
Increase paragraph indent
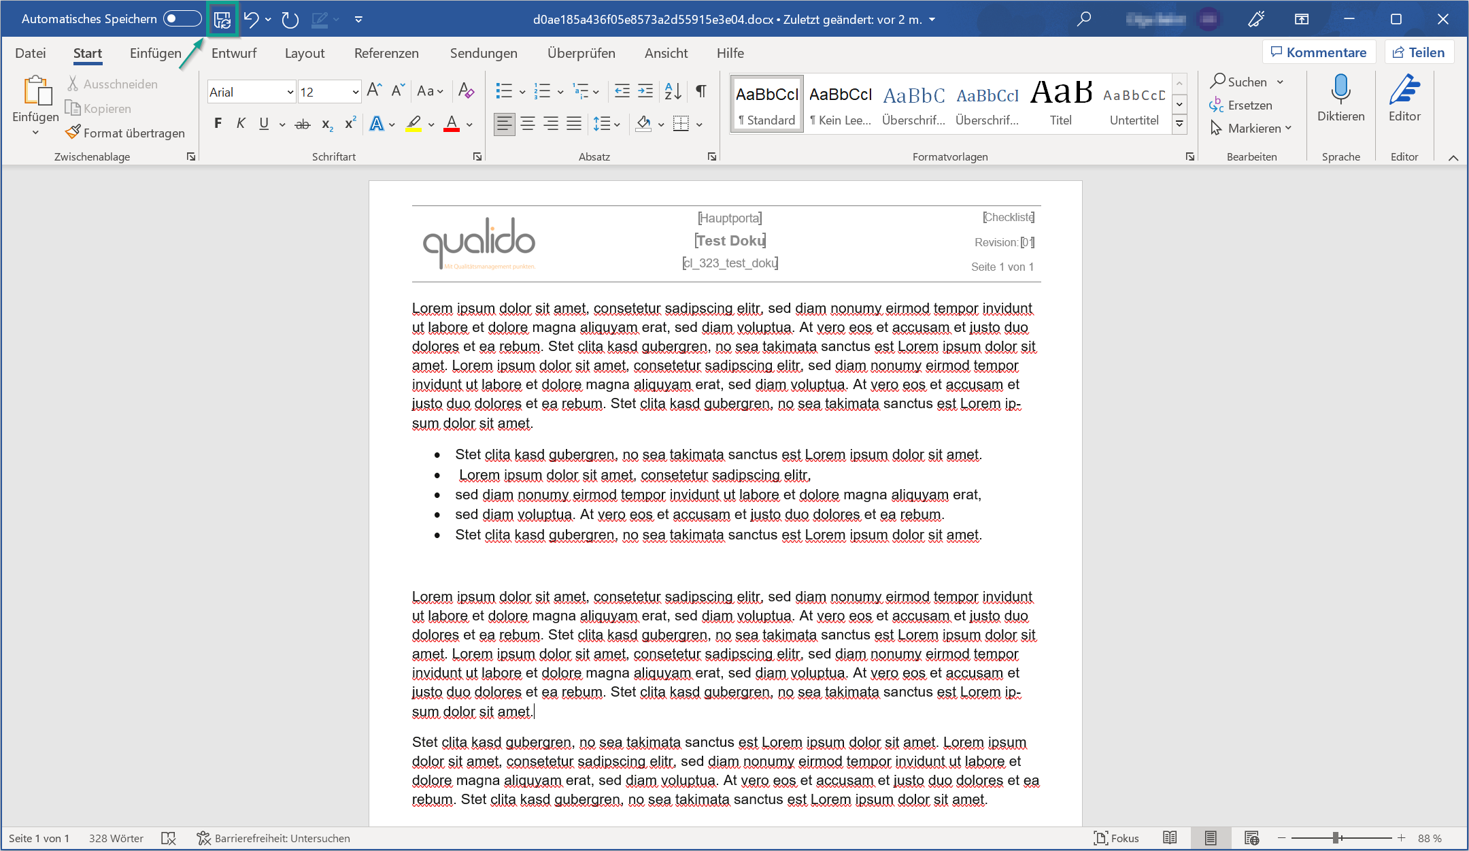645,90
